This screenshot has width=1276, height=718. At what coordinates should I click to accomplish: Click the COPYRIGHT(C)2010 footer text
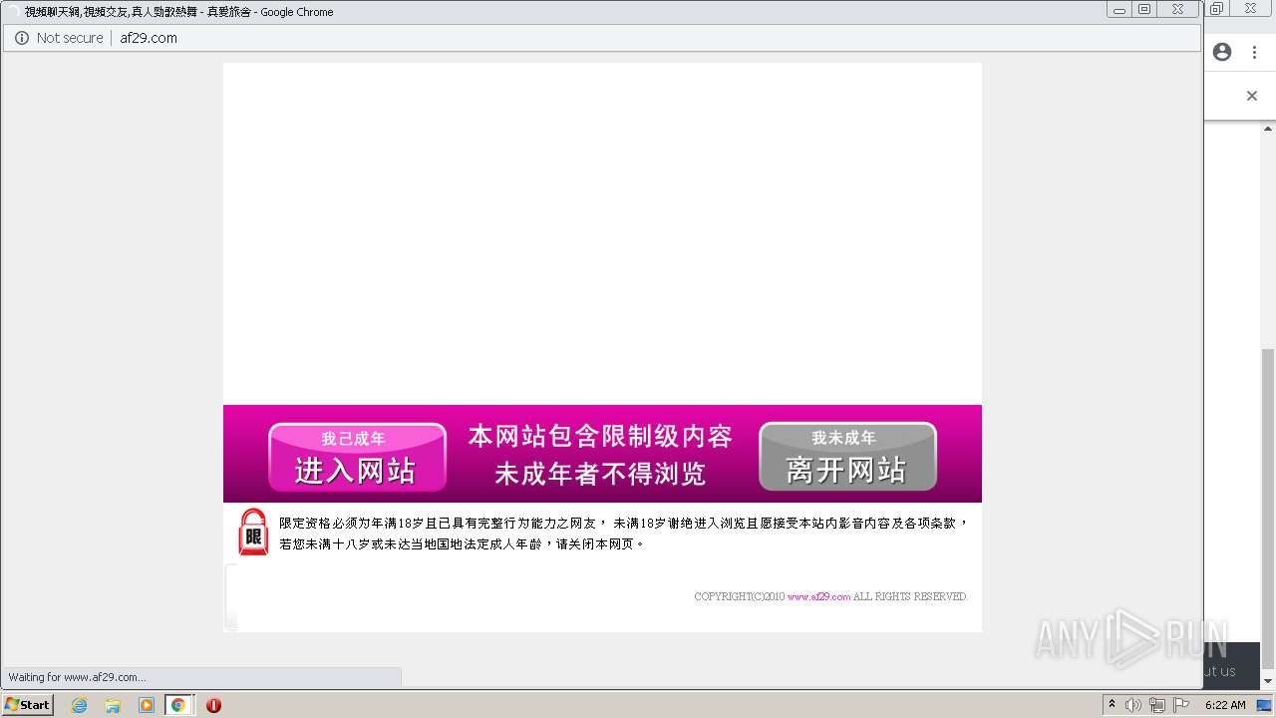coord(740,596)
